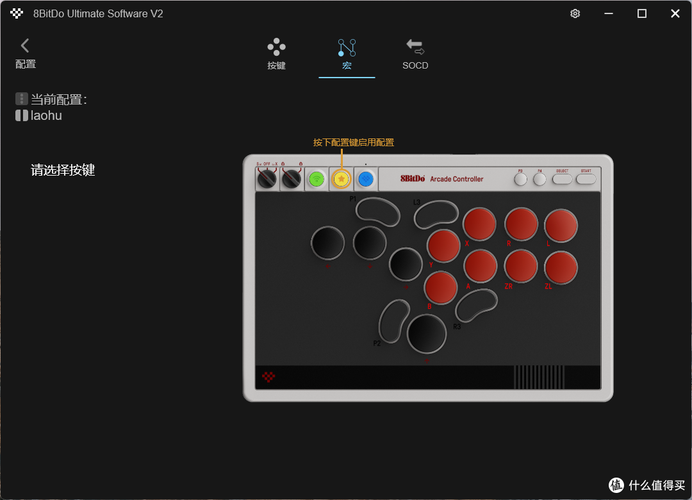The image size is (692, 500).
Task: Select the large black button below B
Action: click(x=427, y=333)
